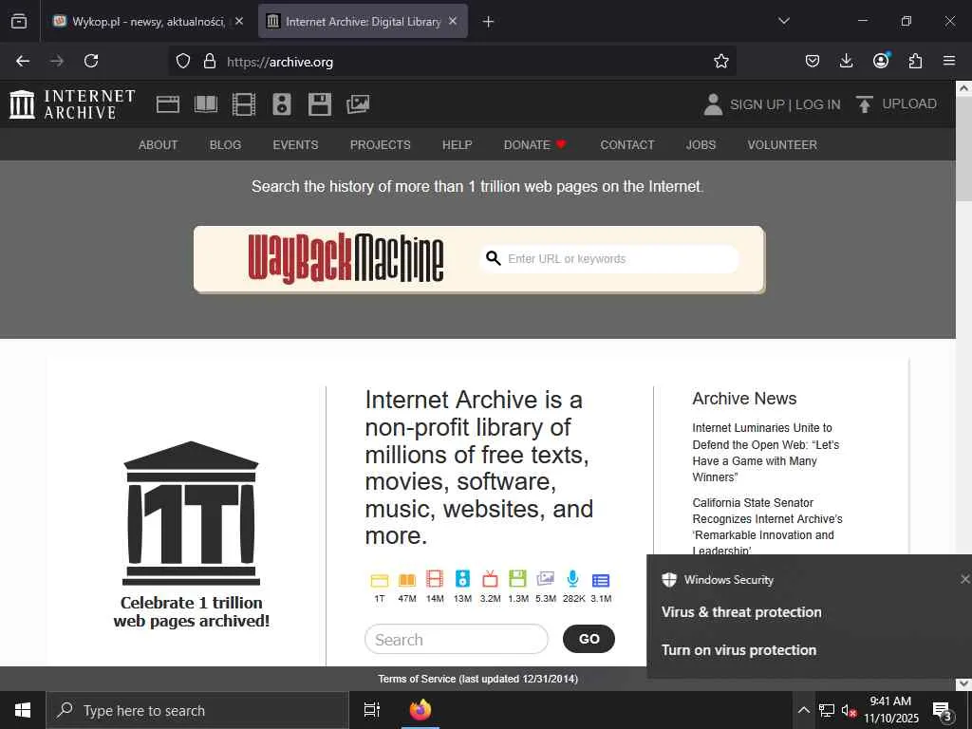Image resolution: width=972 pixels, height=729 pixels.
Task: Focus the archive Search input box
Action: (457, 639)
